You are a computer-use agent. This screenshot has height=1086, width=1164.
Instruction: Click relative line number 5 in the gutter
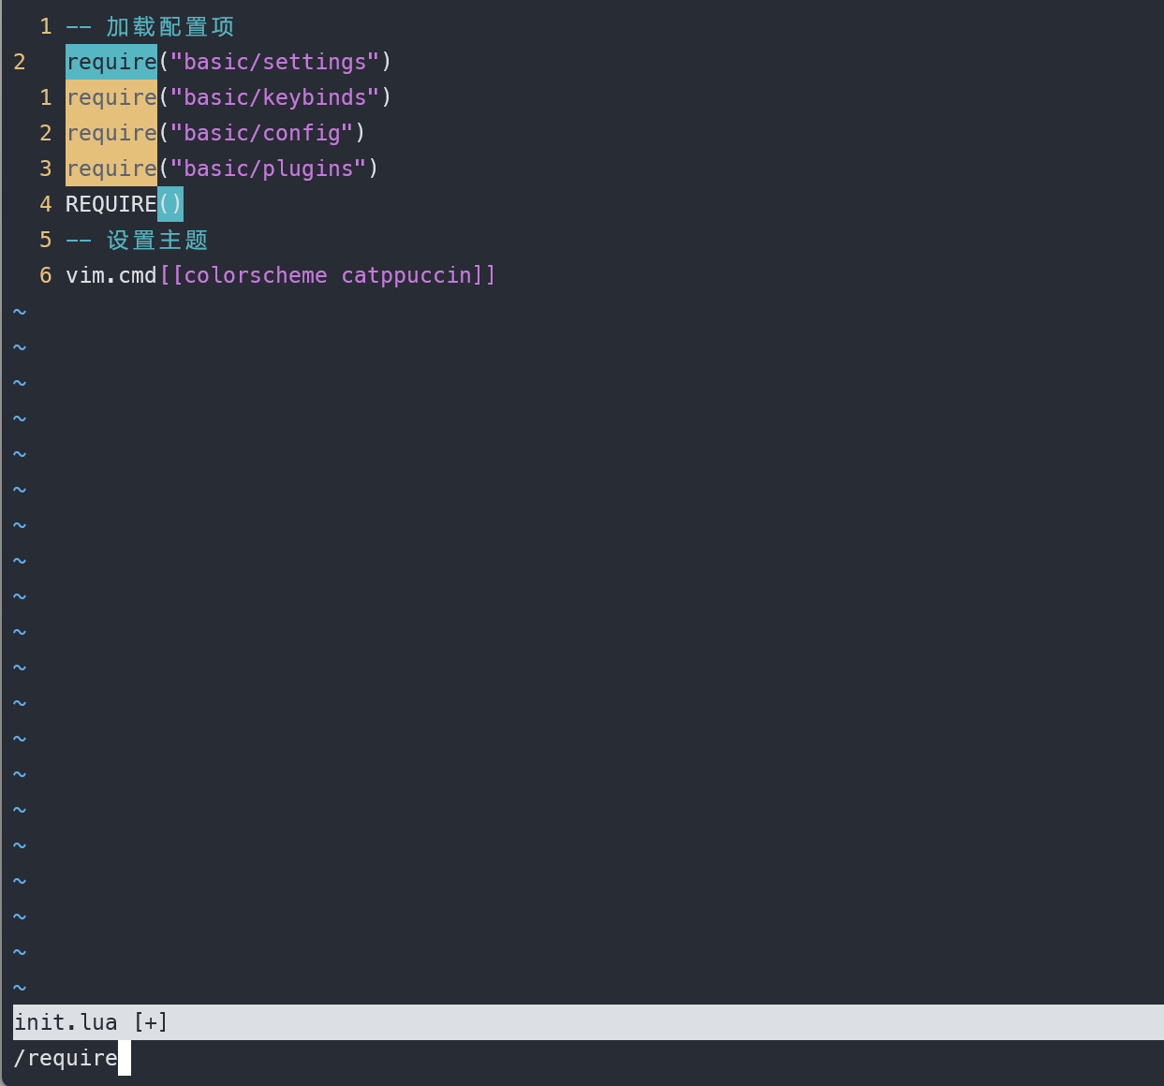[x=45, y=240]
